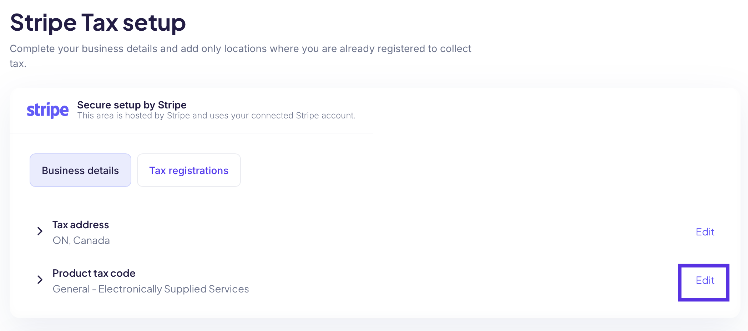This screenshot has height=331, width=748.
Task: Edit the Product tax code entry
Action: (x=705, y=280)
